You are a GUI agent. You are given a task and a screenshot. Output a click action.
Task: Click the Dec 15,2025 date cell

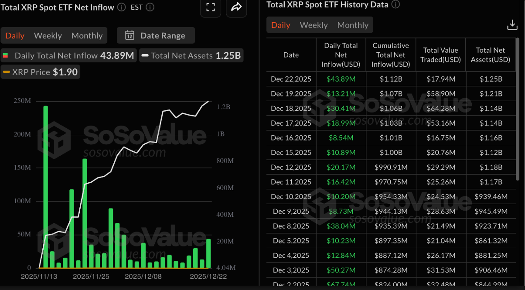click(x=291, y=152)
